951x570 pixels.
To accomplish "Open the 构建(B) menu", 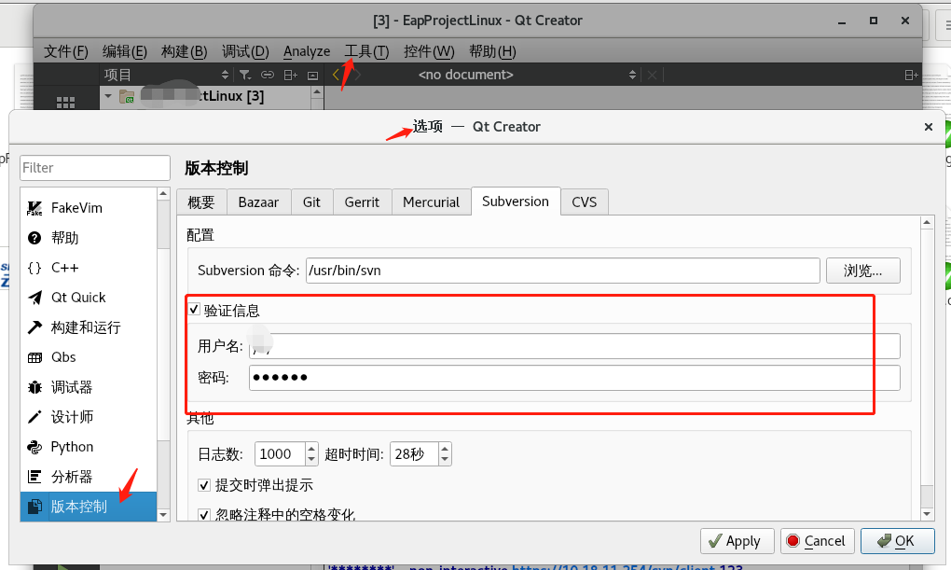I will [184, 51].
